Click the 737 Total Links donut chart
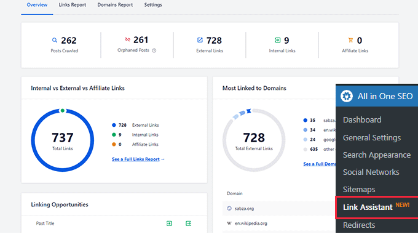The height and width of the screenshot is (234, 418). [62, 140]
